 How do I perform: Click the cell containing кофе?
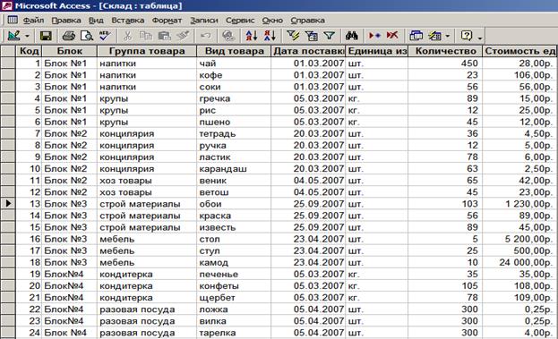(234, 75)
